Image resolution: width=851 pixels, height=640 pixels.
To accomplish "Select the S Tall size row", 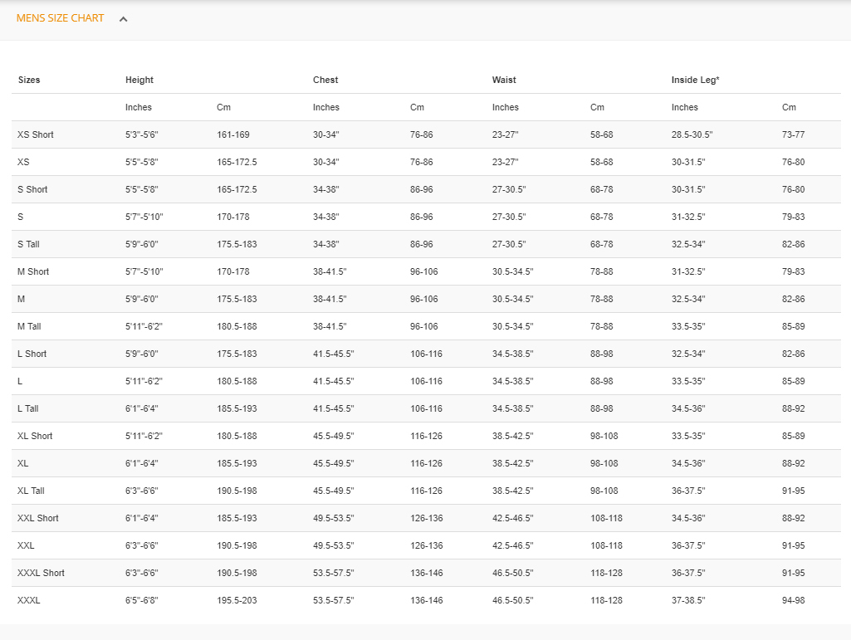I will [29, 244].
